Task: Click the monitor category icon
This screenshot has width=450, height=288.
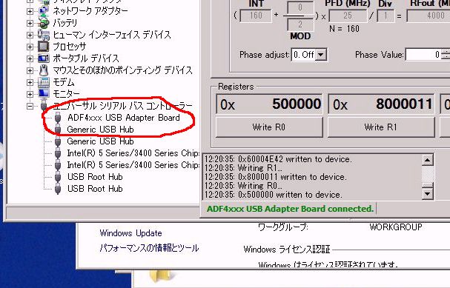Action: pyautogui.click(x=44, y=94)
